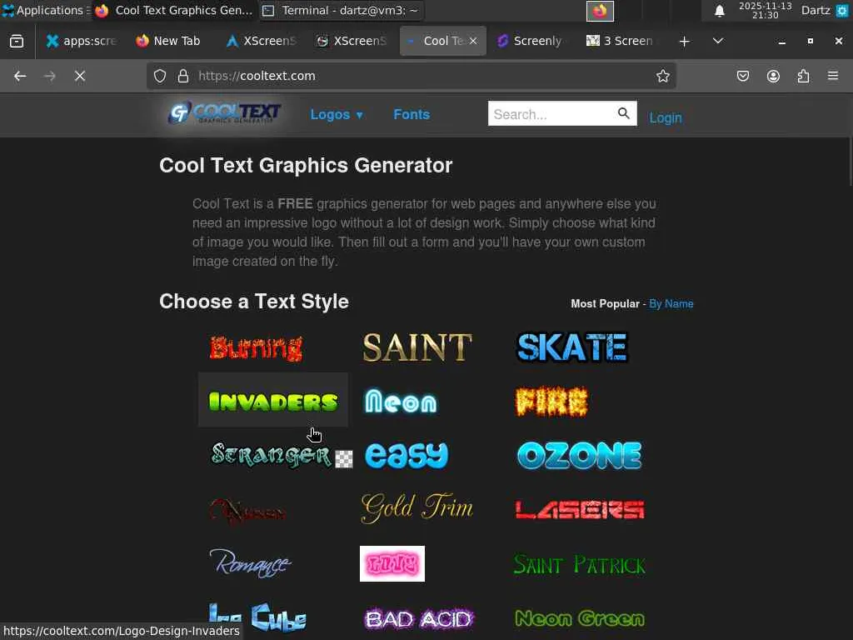Screen dimensions: 853x640
Task: Switch to the 3 Screen tab
Action: click(619, 41)
